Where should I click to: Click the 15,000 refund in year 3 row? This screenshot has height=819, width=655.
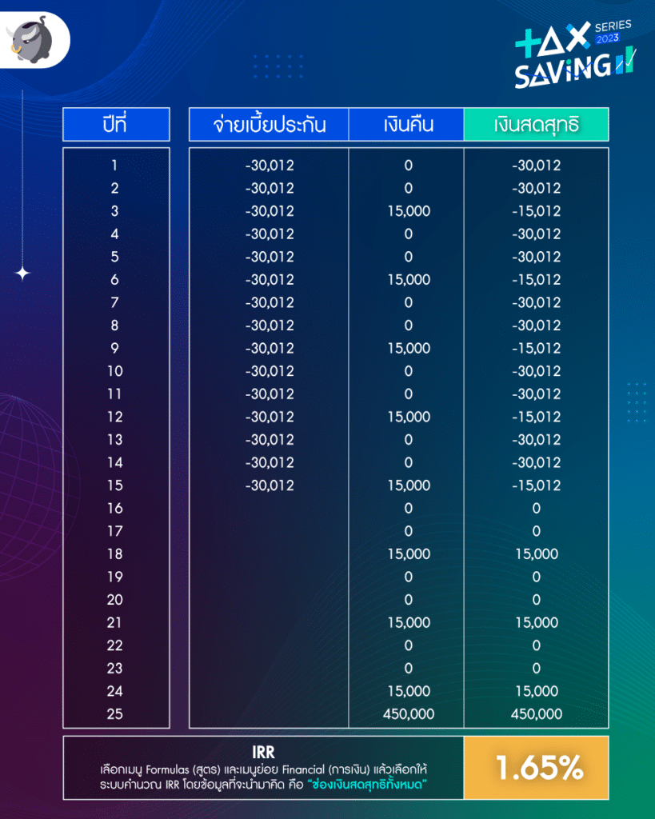coord(407,211)
